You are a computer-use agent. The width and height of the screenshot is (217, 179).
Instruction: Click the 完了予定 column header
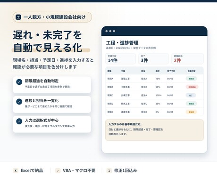pyautogui.click(x=171, y=71)
